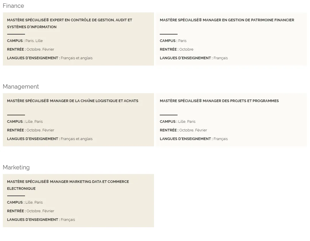
Task: Open the Manager des Projets et Programmes programme
Action: pyautogui.click(x=219, y=101)
